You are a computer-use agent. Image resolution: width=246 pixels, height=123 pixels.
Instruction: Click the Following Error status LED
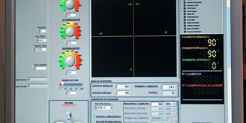click(184, 17)
